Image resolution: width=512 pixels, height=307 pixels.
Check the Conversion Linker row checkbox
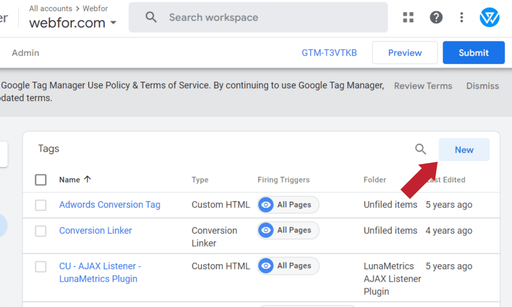coord(41,231)
